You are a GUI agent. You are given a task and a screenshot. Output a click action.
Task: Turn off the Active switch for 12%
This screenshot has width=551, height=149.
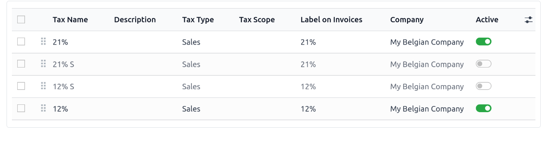pos(483,108)
